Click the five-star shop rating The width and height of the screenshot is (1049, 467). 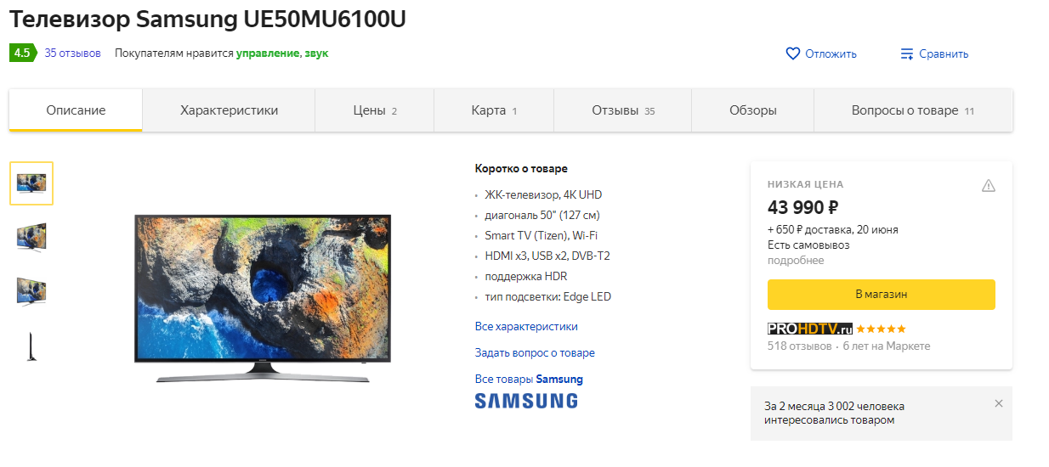click(x=882, y=329)
